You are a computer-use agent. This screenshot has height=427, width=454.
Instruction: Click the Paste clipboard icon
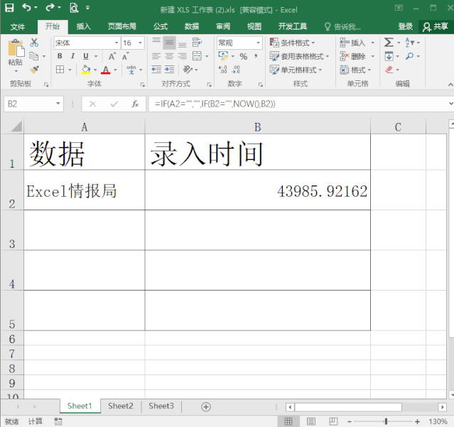16,48
